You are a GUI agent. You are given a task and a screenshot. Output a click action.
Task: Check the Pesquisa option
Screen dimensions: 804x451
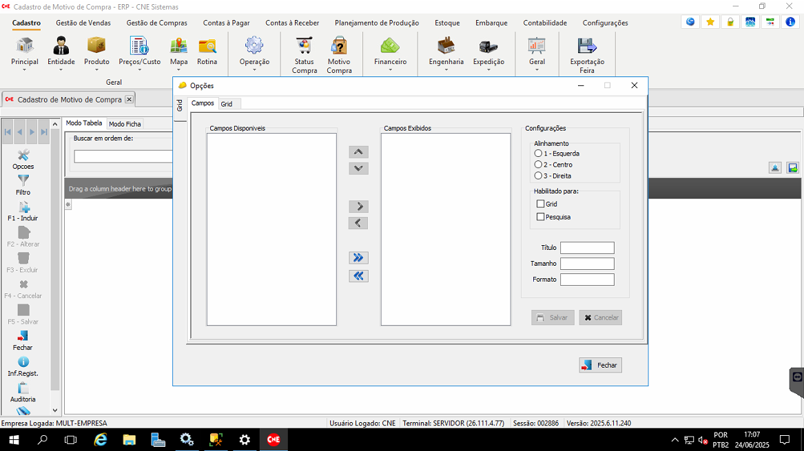(541, 217)
